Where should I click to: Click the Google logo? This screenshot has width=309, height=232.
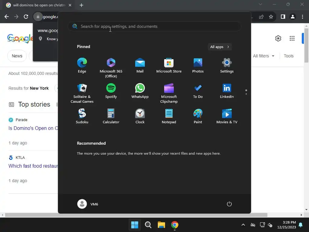point(20,38)
